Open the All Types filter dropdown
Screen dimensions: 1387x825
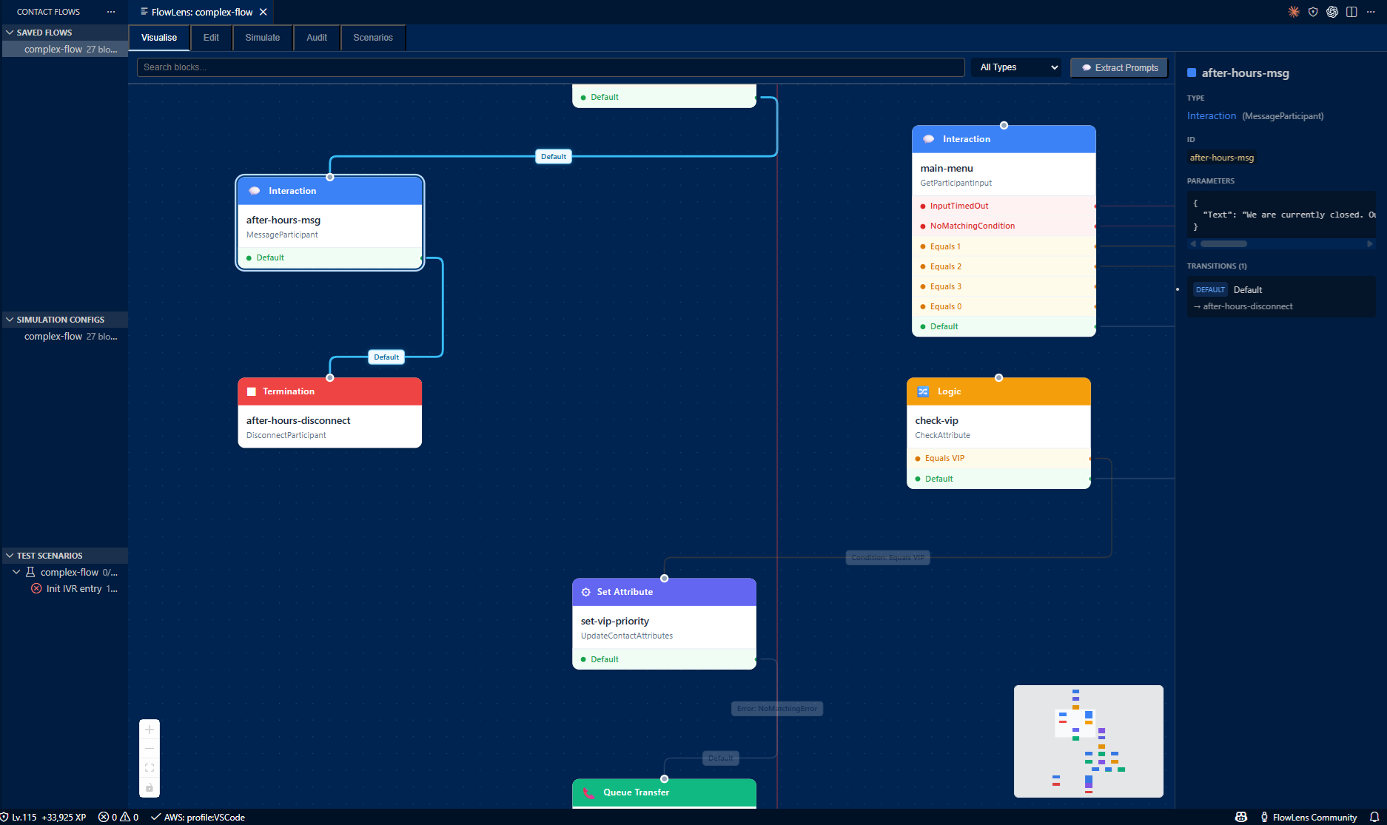[x=1017, y=67]
